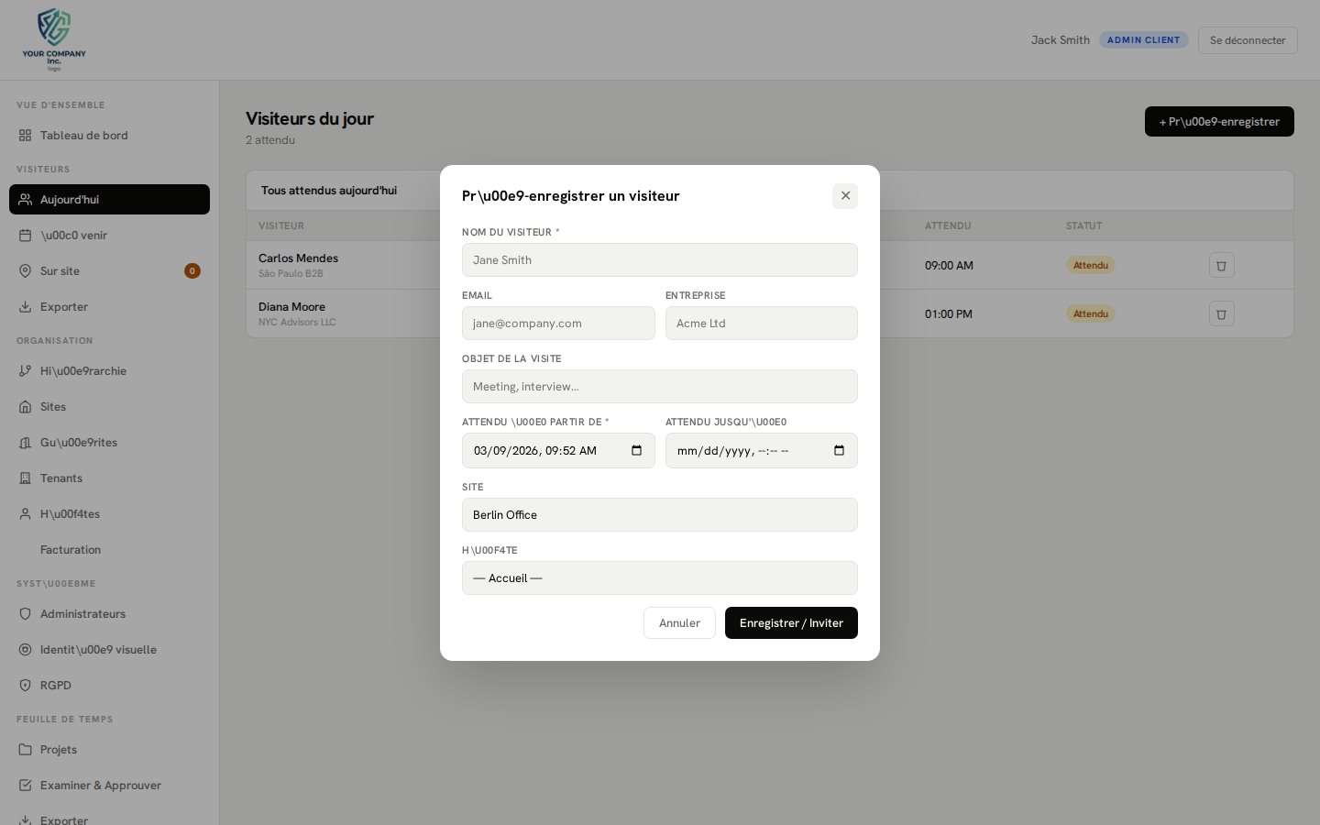
Task: Open the Site dropdown showing Berlin Office
Action: 659,514
